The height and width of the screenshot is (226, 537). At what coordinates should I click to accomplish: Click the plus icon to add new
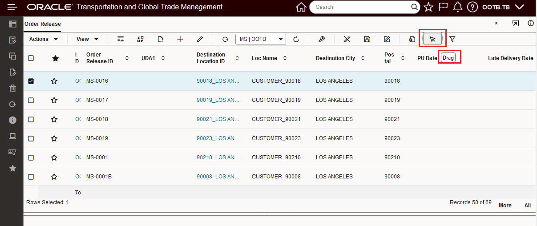click(x=180, y=39)
